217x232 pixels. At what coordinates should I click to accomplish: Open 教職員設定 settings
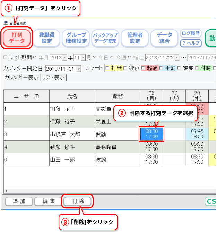[x=47, y=38]
